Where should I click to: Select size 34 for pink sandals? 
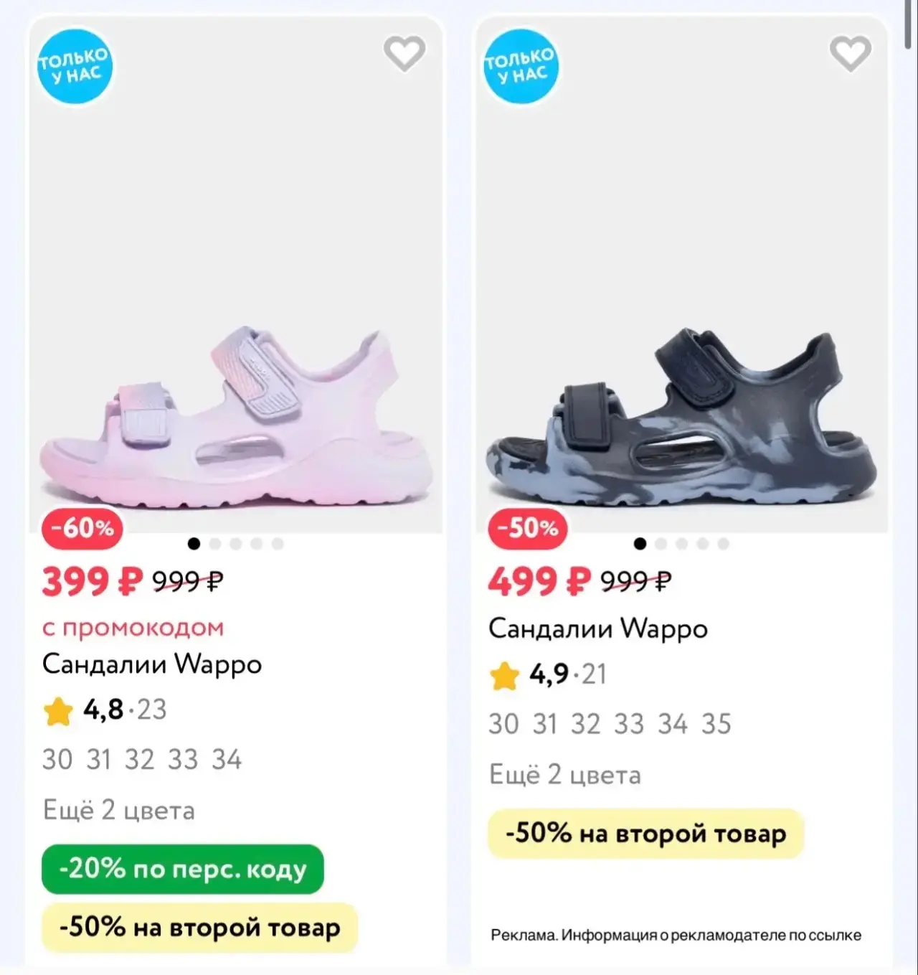227,760
